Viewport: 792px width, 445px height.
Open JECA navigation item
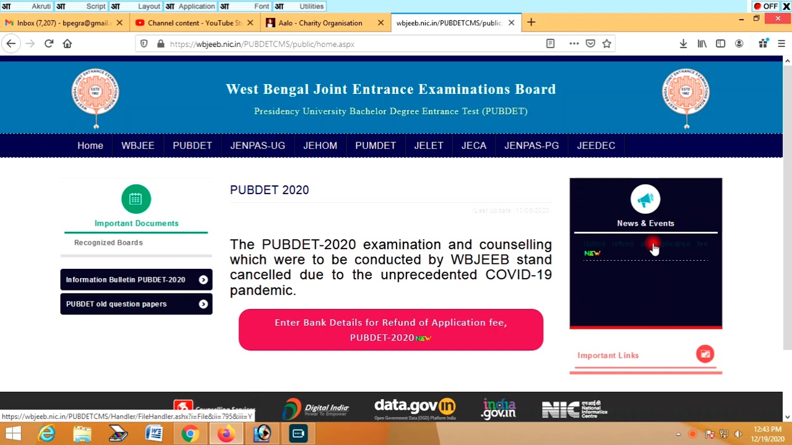tap(474, 146)
